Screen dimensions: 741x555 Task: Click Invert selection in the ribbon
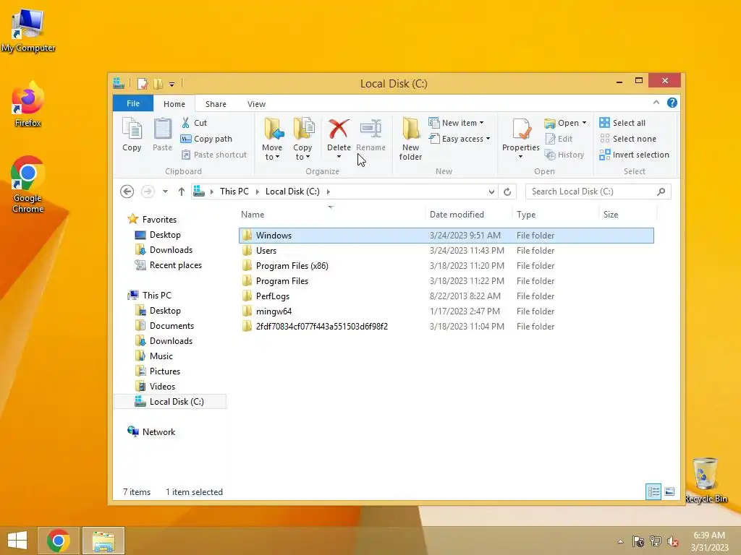coord(634,155)
